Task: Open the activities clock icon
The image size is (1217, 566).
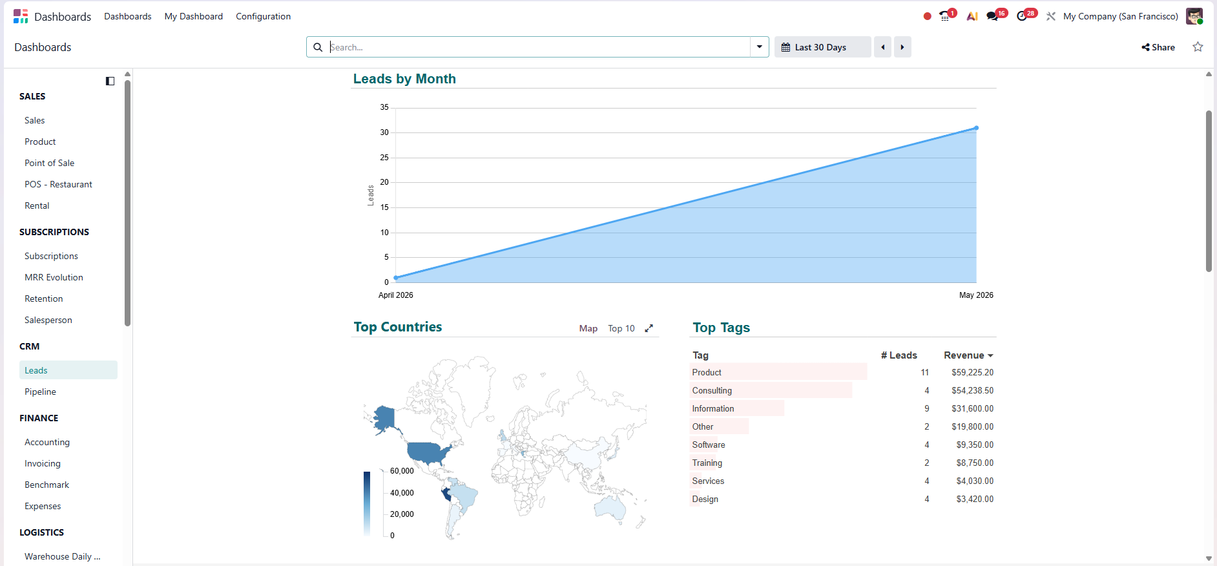Action: 1022,16
